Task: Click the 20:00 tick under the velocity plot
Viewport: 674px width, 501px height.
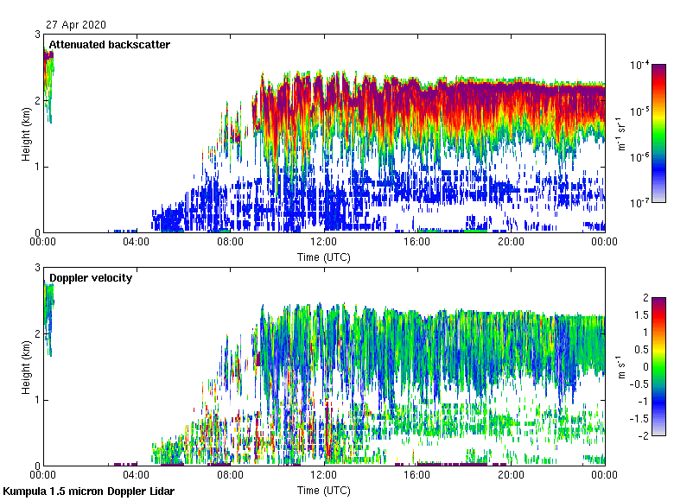Action: click(511, 476)
